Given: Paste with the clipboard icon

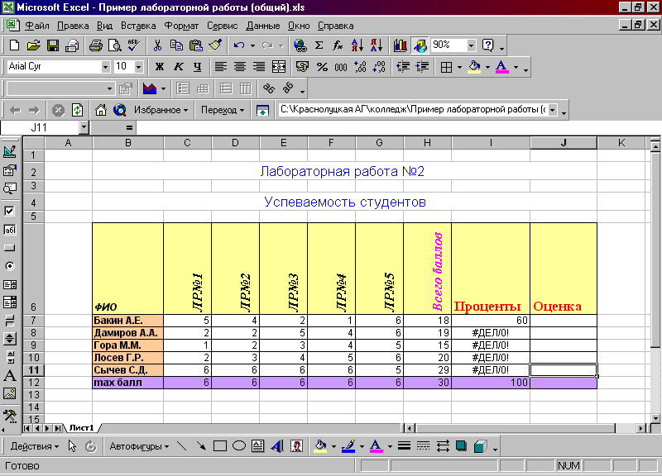Looking at the screenshot, I should click(x=195, y=45).
